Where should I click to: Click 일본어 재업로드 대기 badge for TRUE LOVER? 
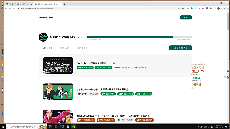point(144,120)
